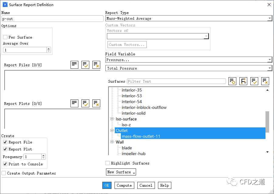Open the New Surface button menu
This screenshot has width=274, height=194.
(121, 172)
